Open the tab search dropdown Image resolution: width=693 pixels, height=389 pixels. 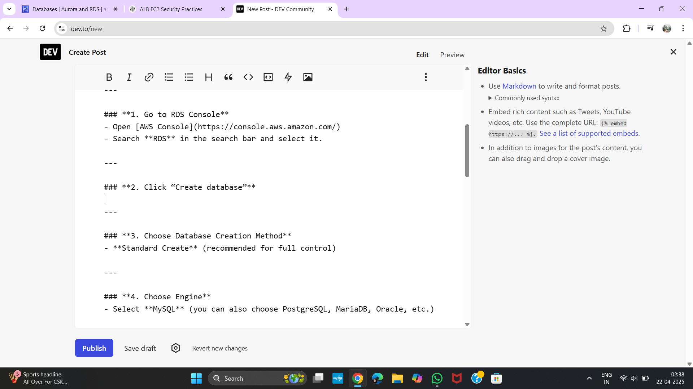(x=9, y=9)
